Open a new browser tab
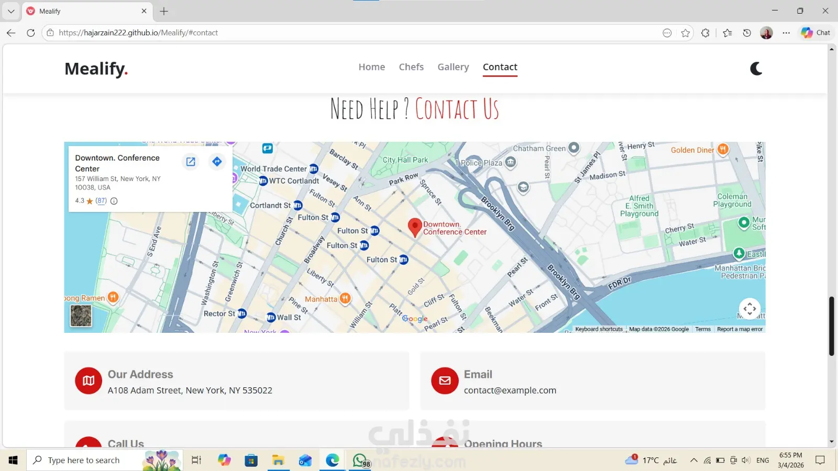Image resolution: width=838 pixels, height=471 pixels. click(x=164, y=11)
